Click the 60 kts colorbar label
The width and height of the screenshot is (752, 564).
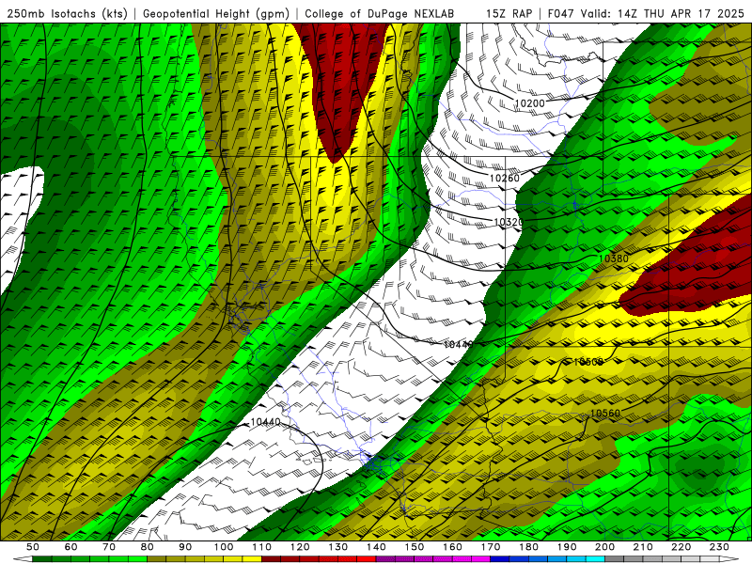point(70,547)
